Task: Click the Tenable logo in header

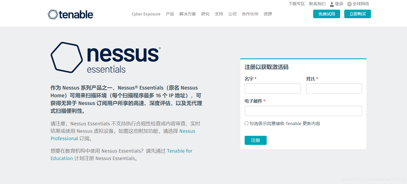Action: tap(70, 14)
